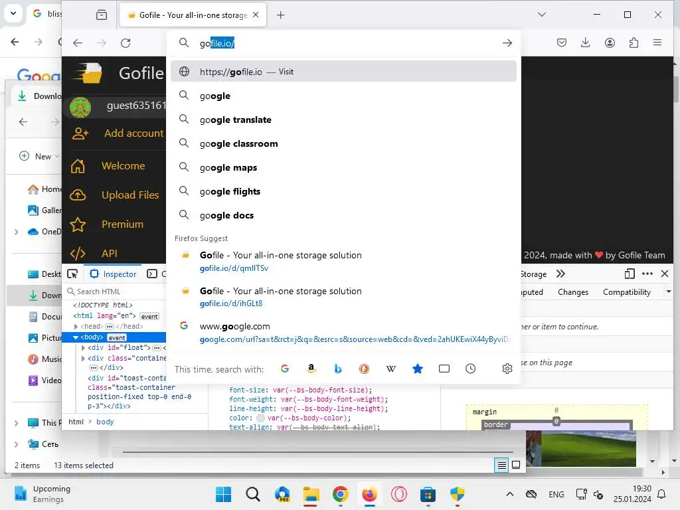
Task: Select the google classroom suggestion
Action: click(x=343, y=143)
